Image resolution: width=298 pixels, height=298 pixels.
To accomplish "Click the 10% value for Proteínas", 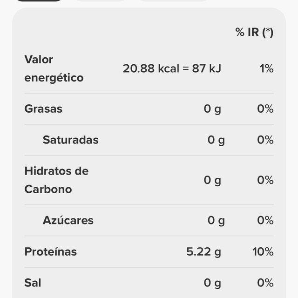I will click(x=263, y=251).
